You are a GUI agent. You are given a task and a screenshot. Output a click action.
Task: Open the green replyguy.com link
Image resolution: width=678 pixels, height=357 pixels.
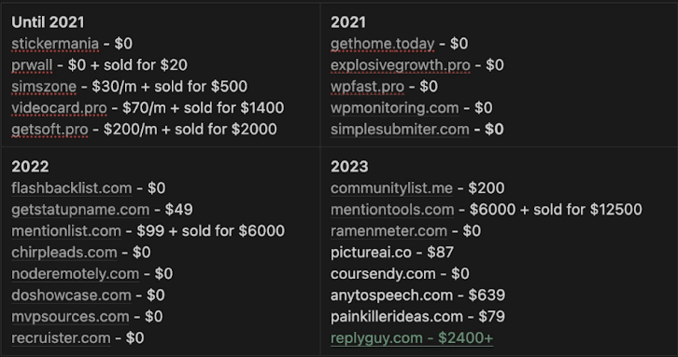(412, 338)
